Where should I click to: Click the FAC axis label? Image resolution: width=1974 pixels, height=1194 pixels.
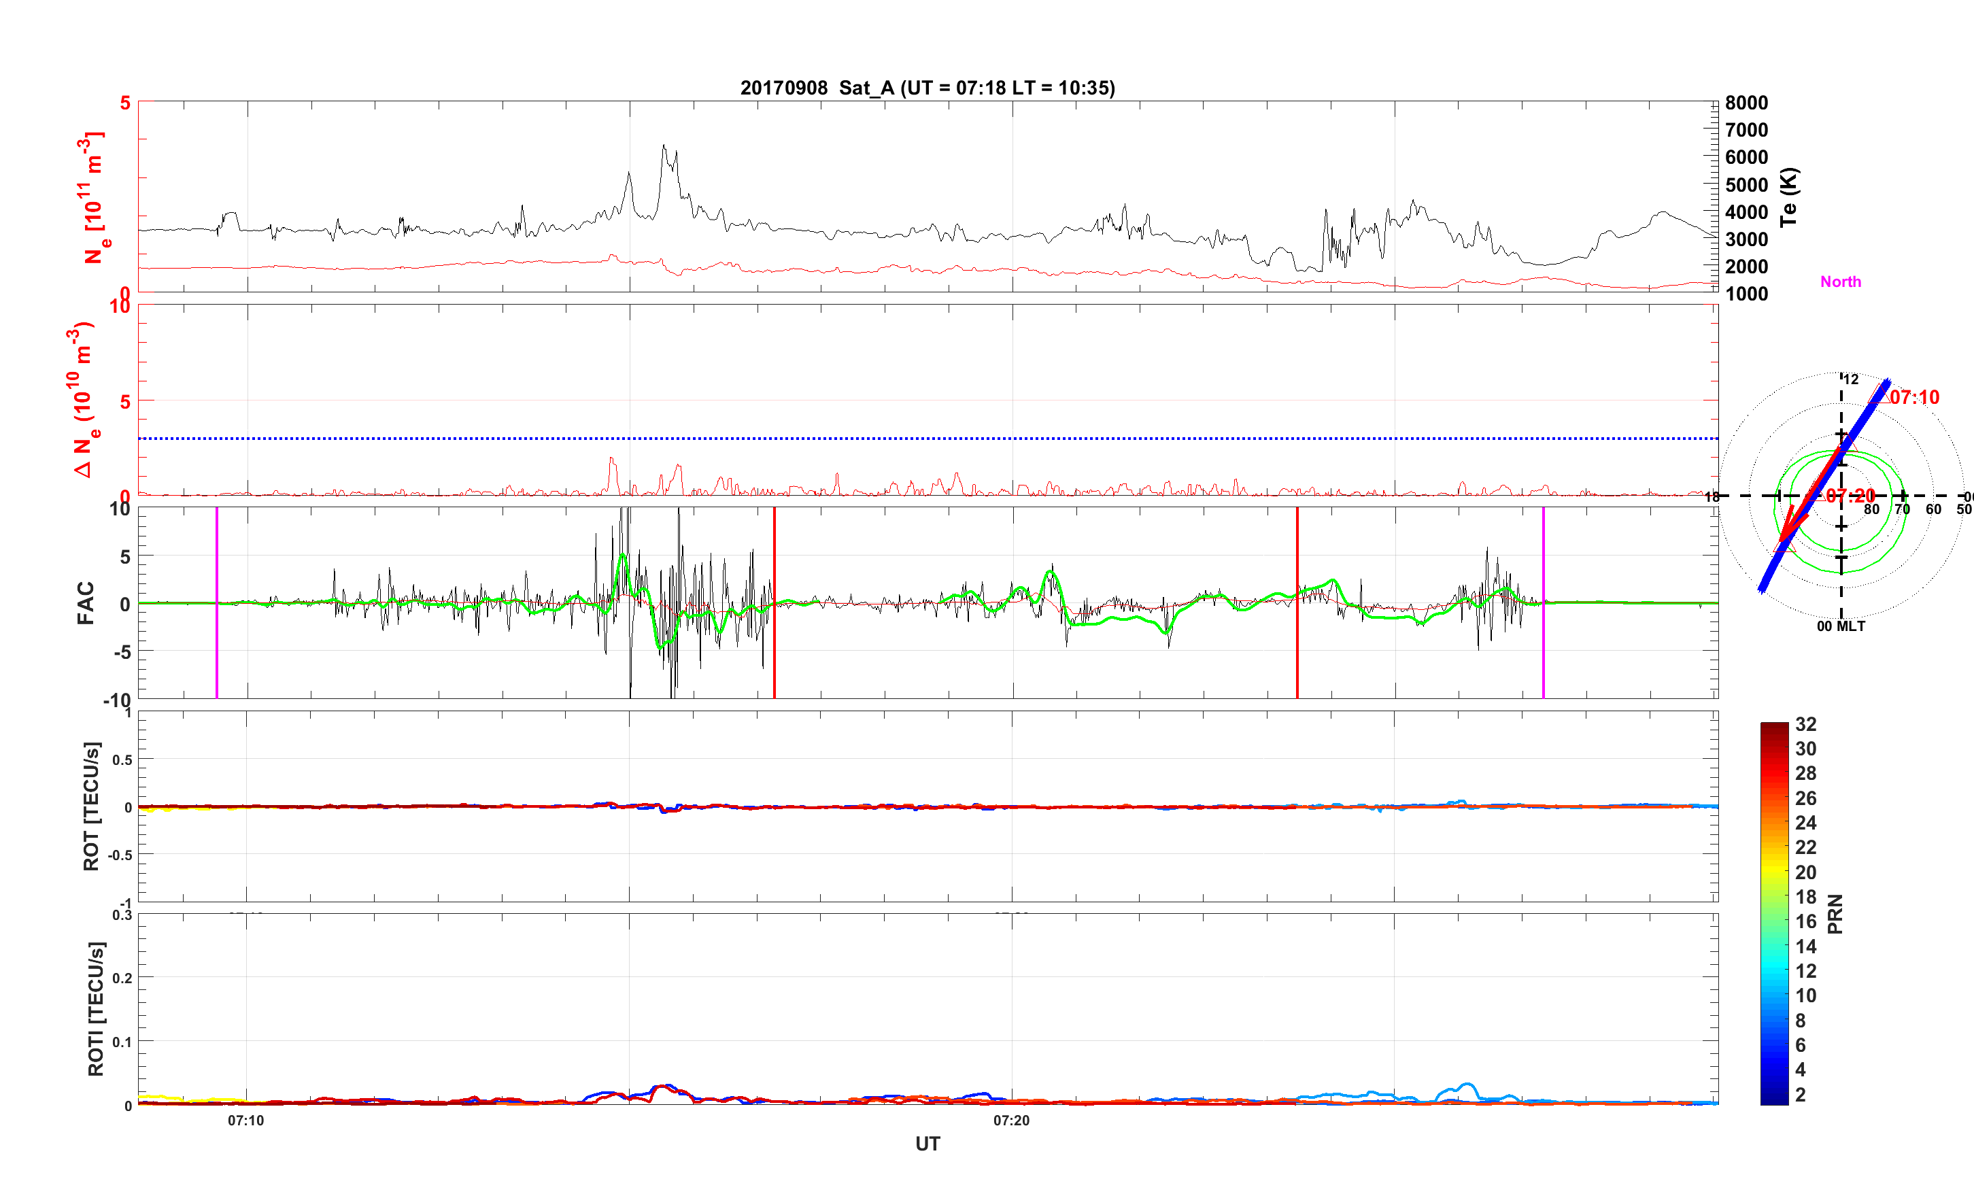coord(86,602)
